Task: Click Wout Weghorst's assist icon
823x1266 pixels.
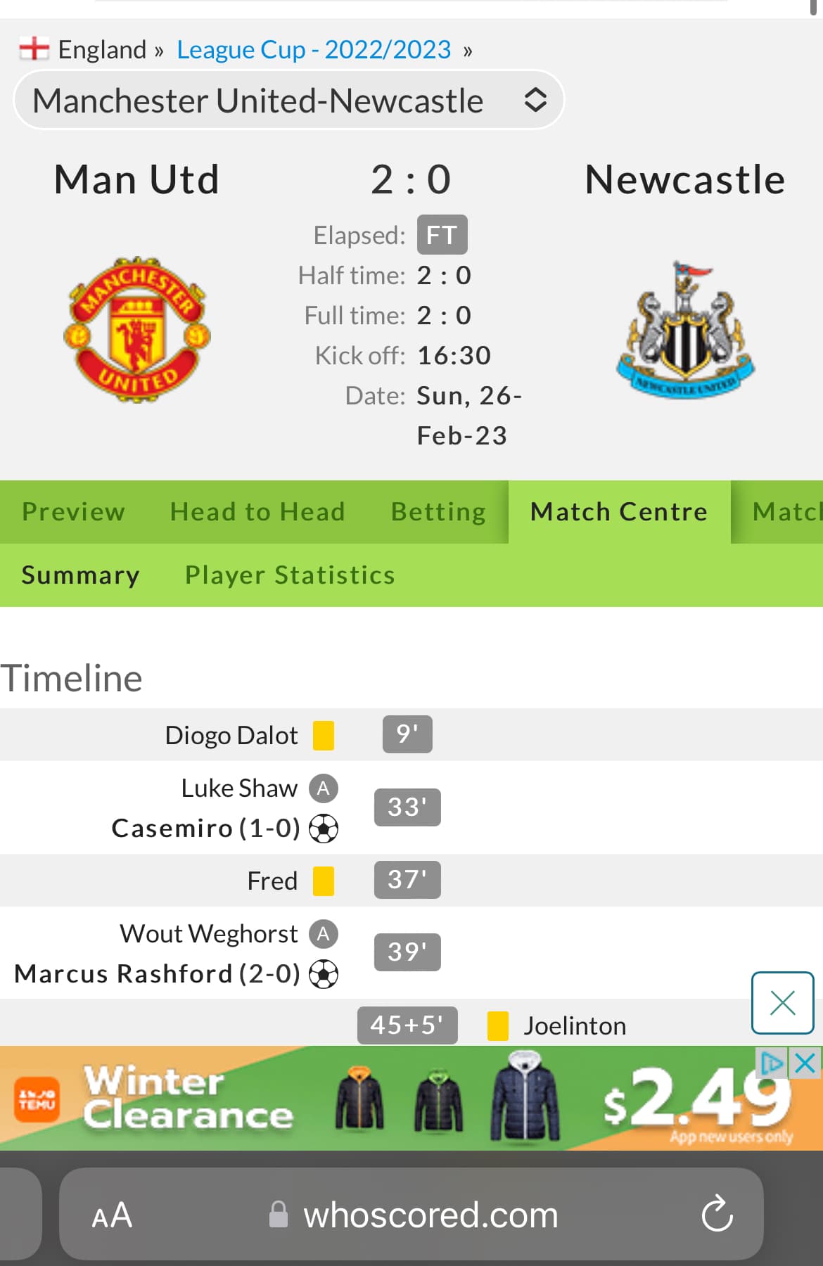Action: point(324,934)
